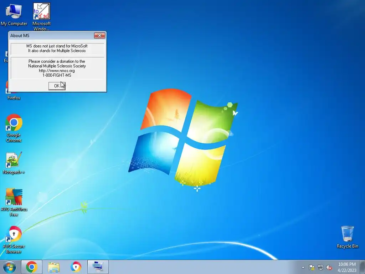The height and width of the screenshot is (274, 365).
Task: Click the muted volume tray icon
Action: (x=329, y=267)
